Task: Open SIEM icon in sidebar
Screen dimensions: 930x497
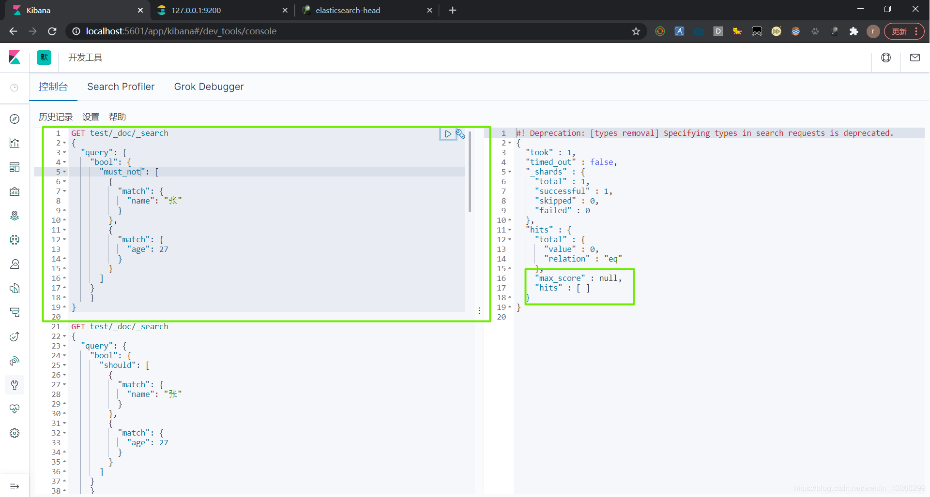Action: (15, 361)
